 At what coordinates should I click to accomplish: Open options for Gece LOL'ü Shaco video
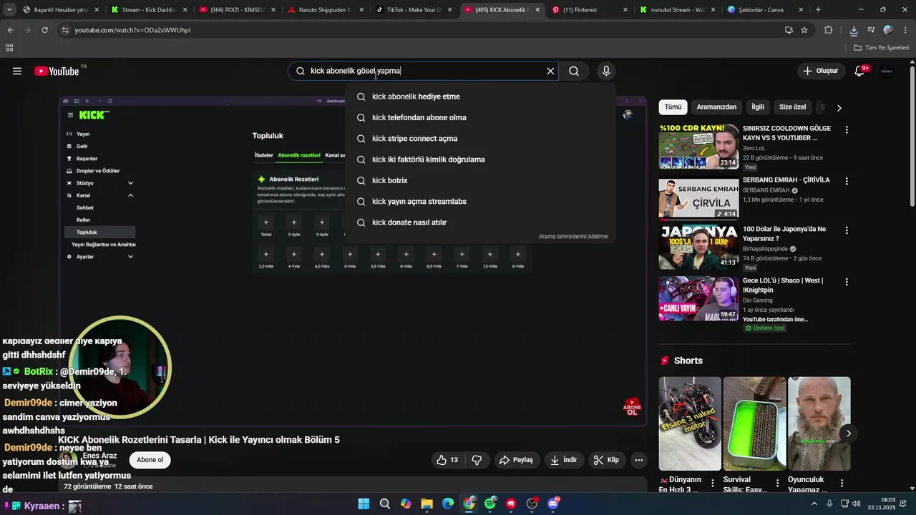coord(847,283)
